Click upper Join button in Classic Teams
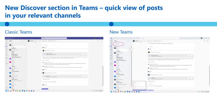 tap(84, 54)
